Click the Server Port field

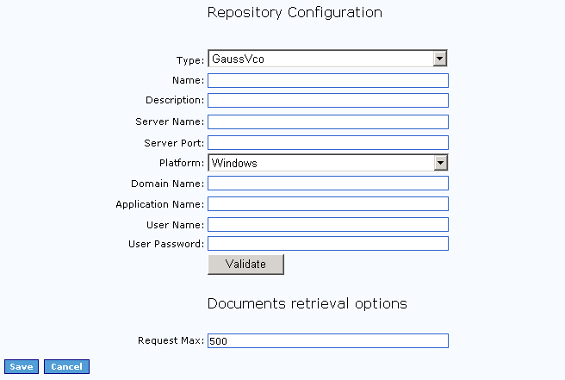click(x=328, y=142)
